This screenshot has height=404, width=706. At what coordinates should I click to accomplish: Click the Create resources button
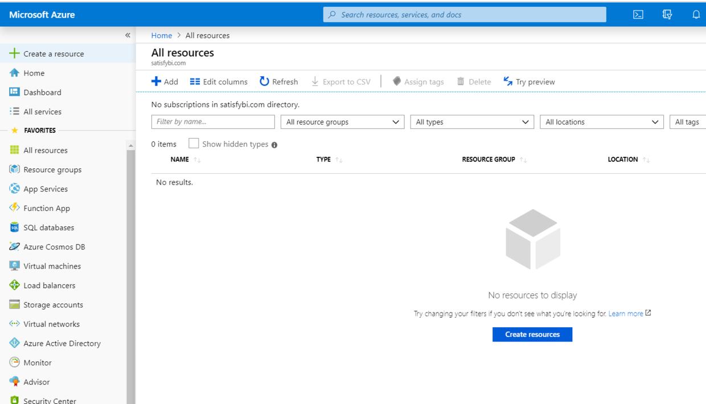(x=532, y=334)
